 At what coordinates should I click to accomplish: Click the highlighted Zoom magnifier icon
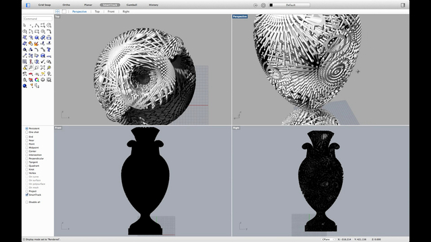point(31,67)
